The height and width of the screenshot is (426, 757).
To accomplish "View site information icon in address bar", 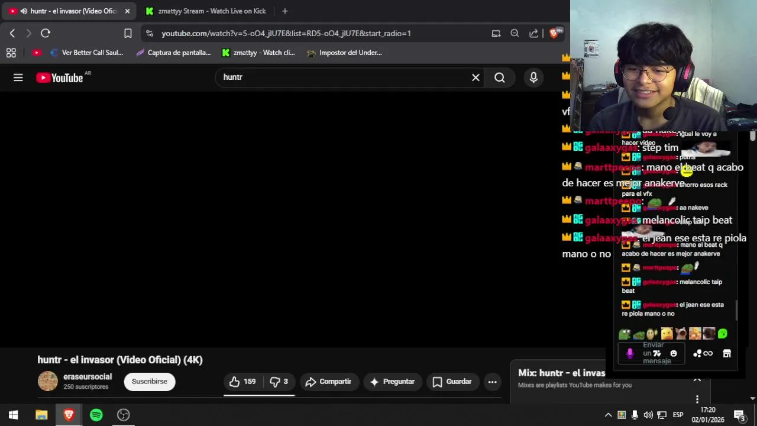I will coord(149,34).
